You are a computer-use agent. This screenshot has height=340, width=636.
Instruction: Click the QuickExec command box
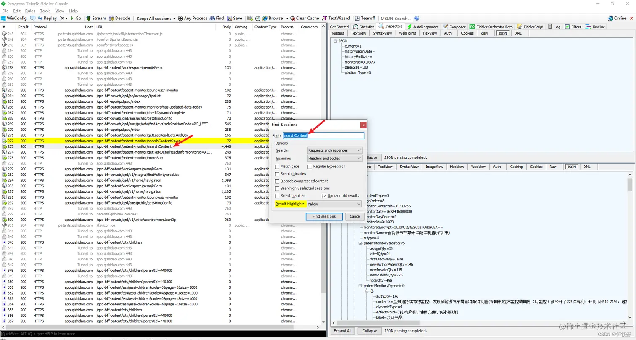(x=163, y=334)
